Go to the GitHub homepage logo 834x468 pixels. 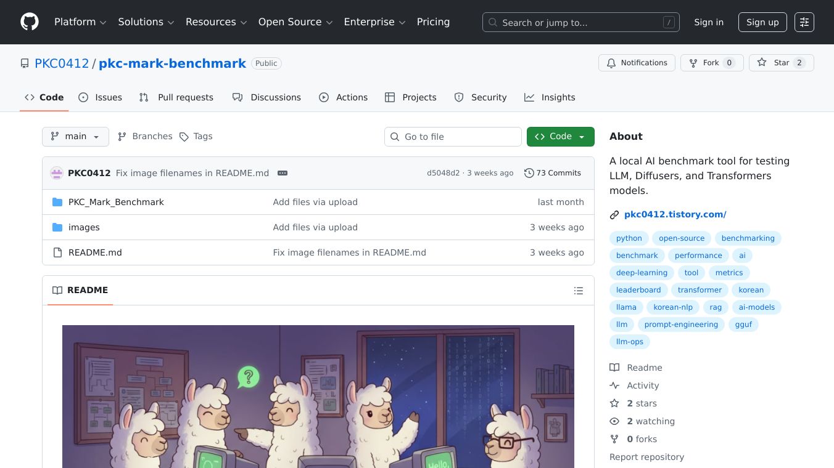(30, 22)
